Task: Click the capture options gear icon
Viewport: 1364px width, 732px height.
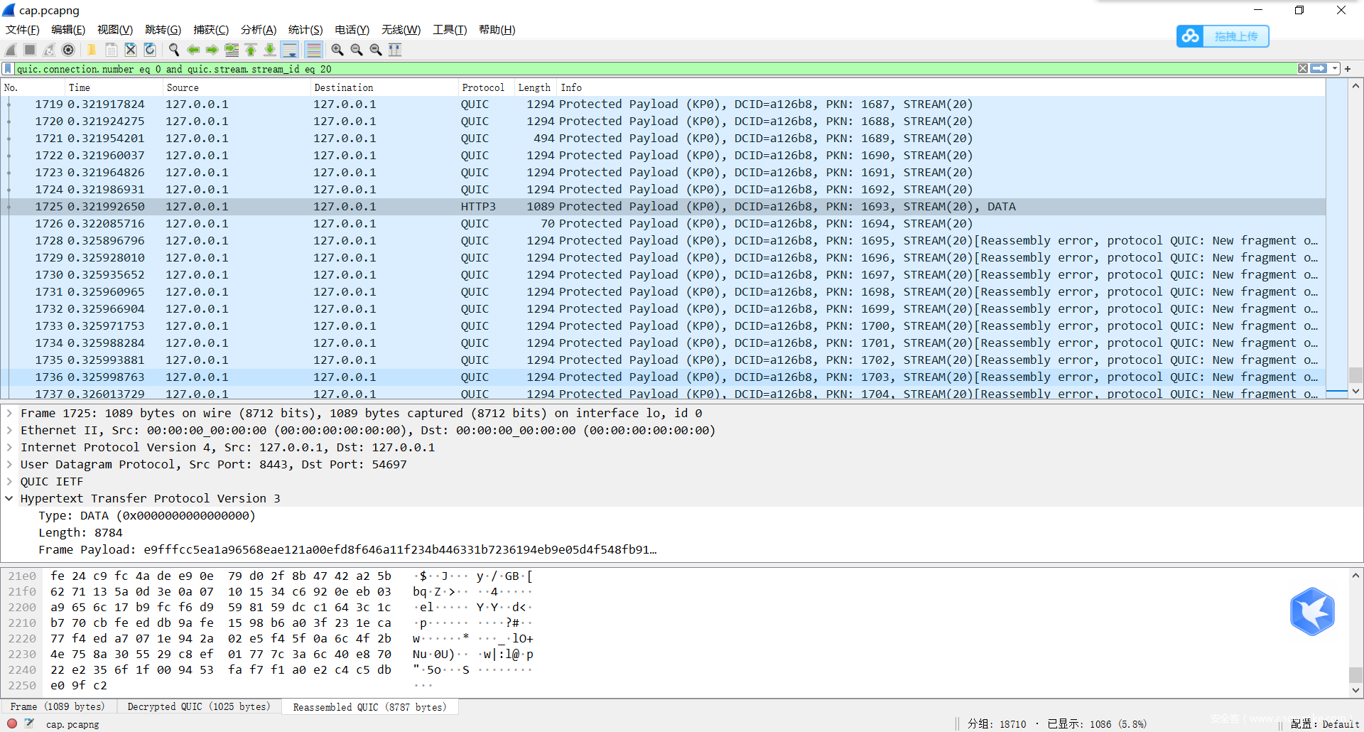Action: pos(68,50)
